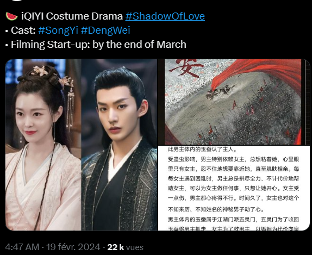Open the photo of actress in pink hanfu
This screenshot has height=255, width=312.
pos(43,145)
